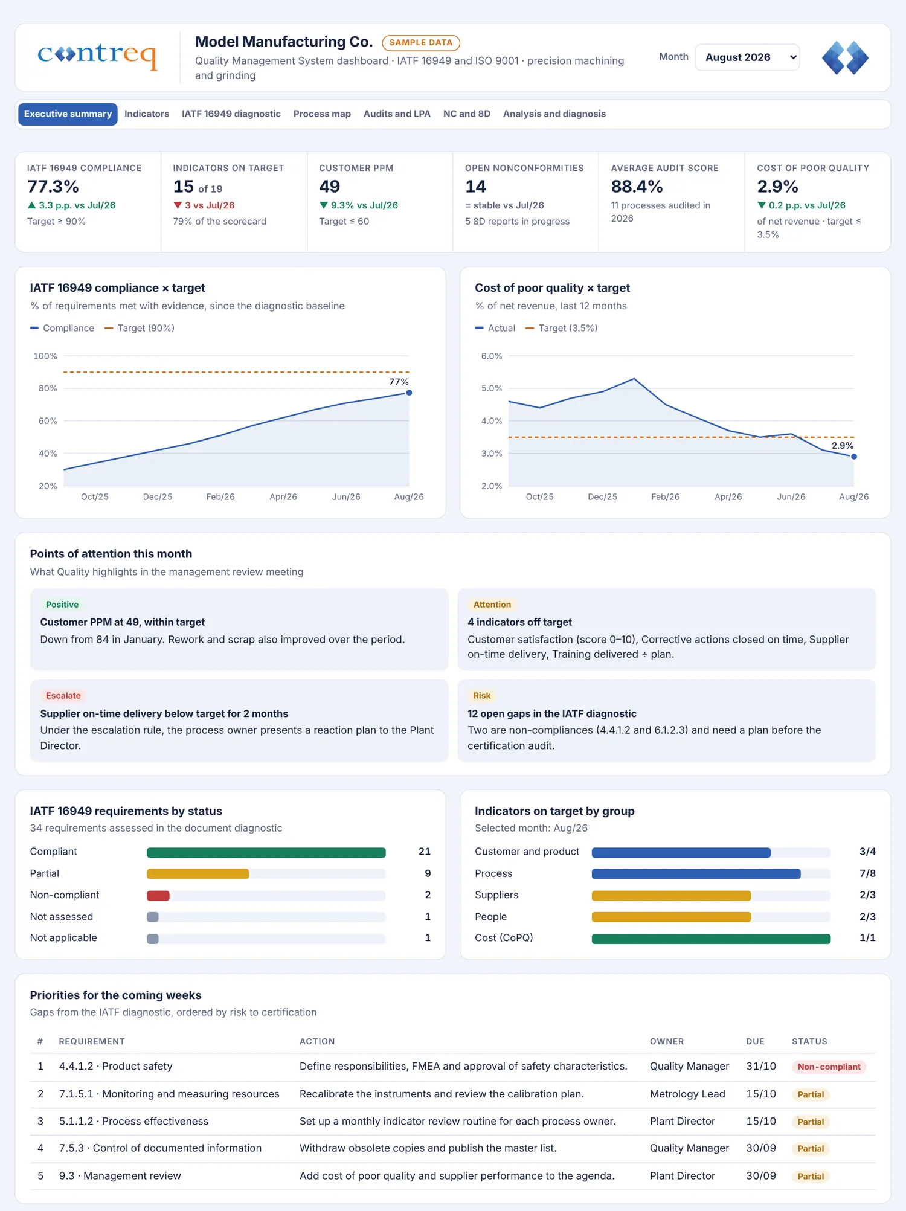Click the green Compliant status bar
The height and width of the screenshot is (1211, 906).
[x=266, y=852]
